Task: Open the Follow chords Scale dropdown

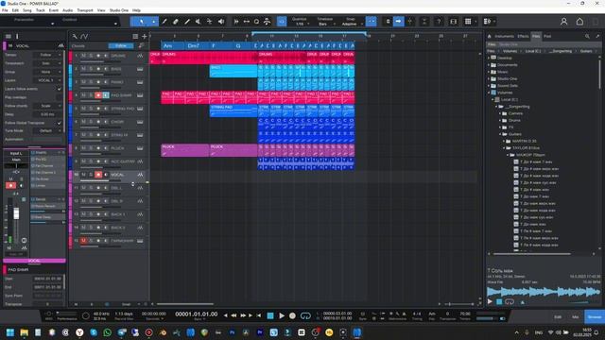Action: 47,106
